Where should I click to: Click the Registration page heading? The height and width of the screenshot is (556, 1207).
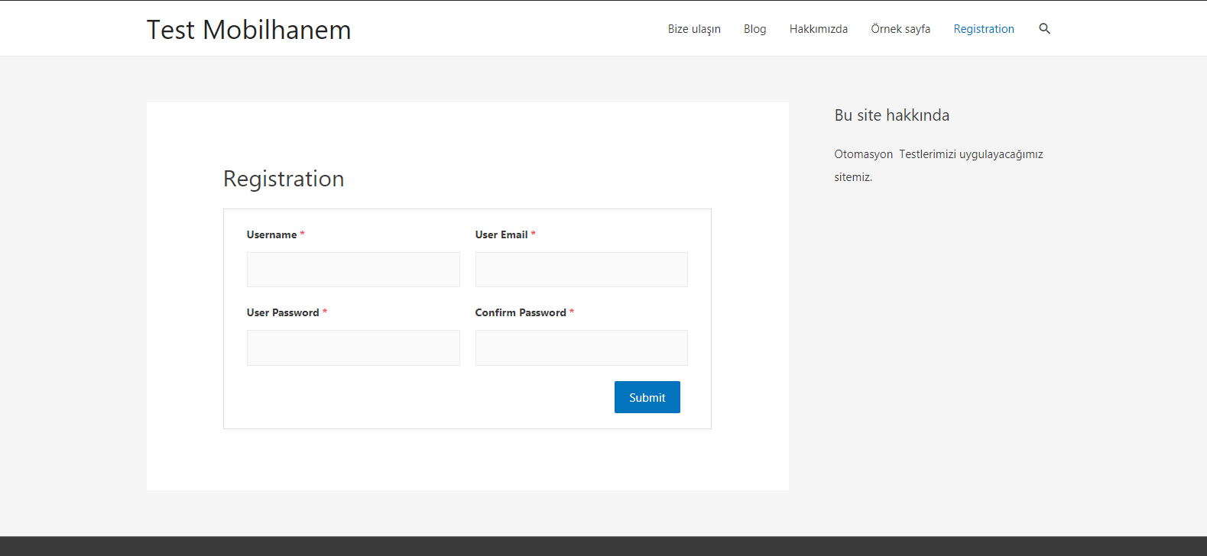[x=284, y=179]
